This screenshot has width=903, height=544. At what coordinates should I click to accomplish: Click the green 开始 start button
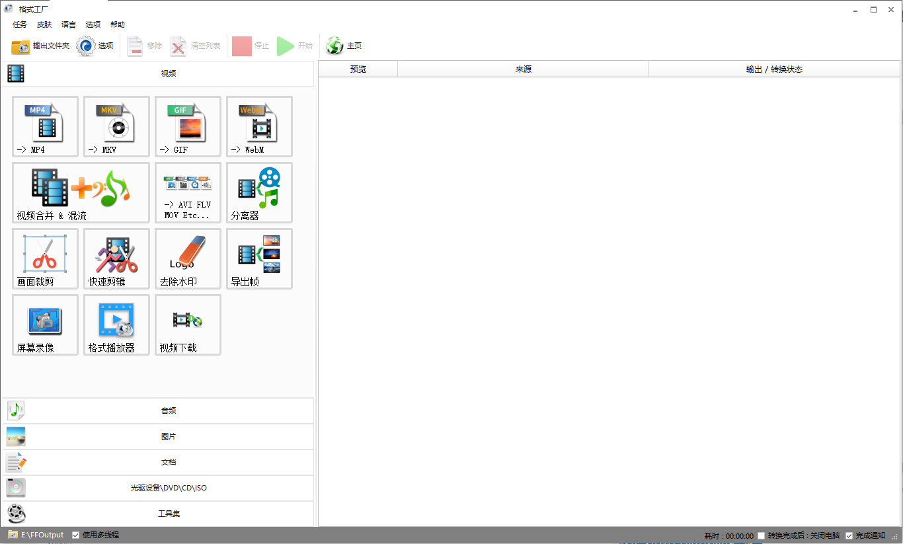click(x=294, y=46)
